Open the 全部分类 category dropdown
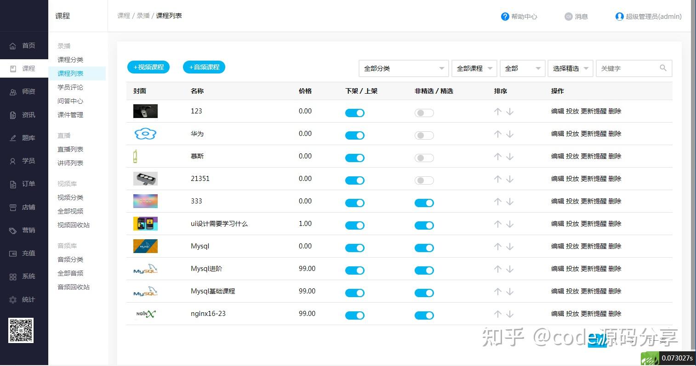Image resolution: width=696 pixels, height=366 pixels. tap(403, 68)
